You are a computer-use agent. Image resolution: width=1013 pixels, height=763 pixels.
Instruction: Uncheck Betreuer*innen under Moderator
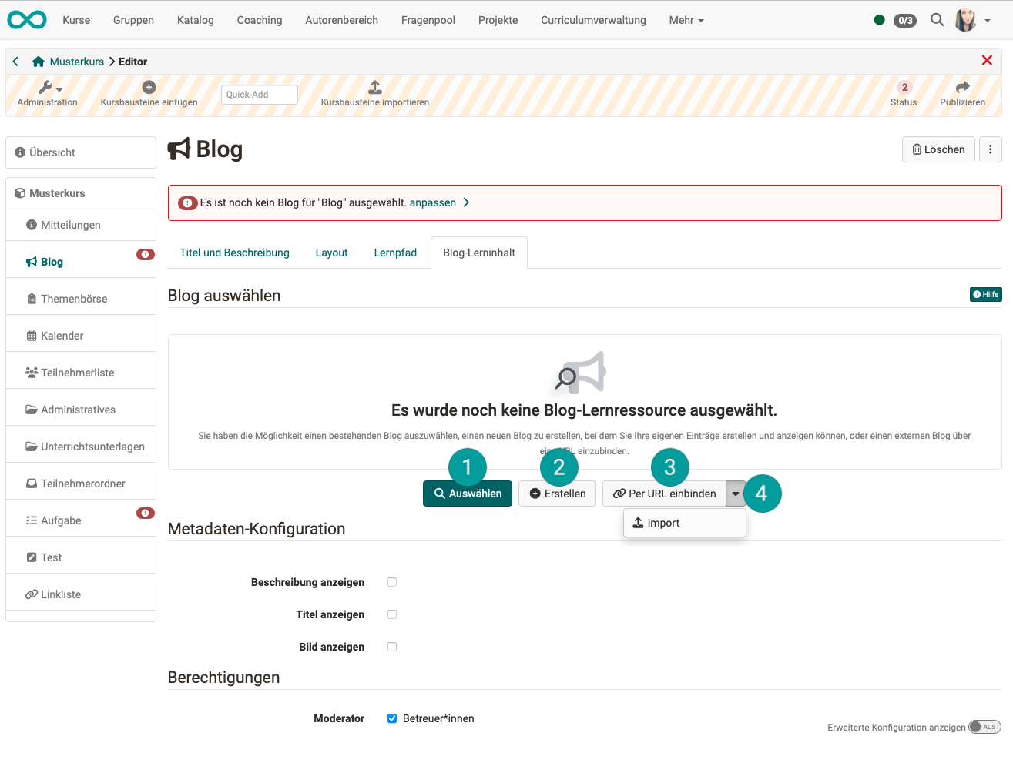(x=392, y=718)
